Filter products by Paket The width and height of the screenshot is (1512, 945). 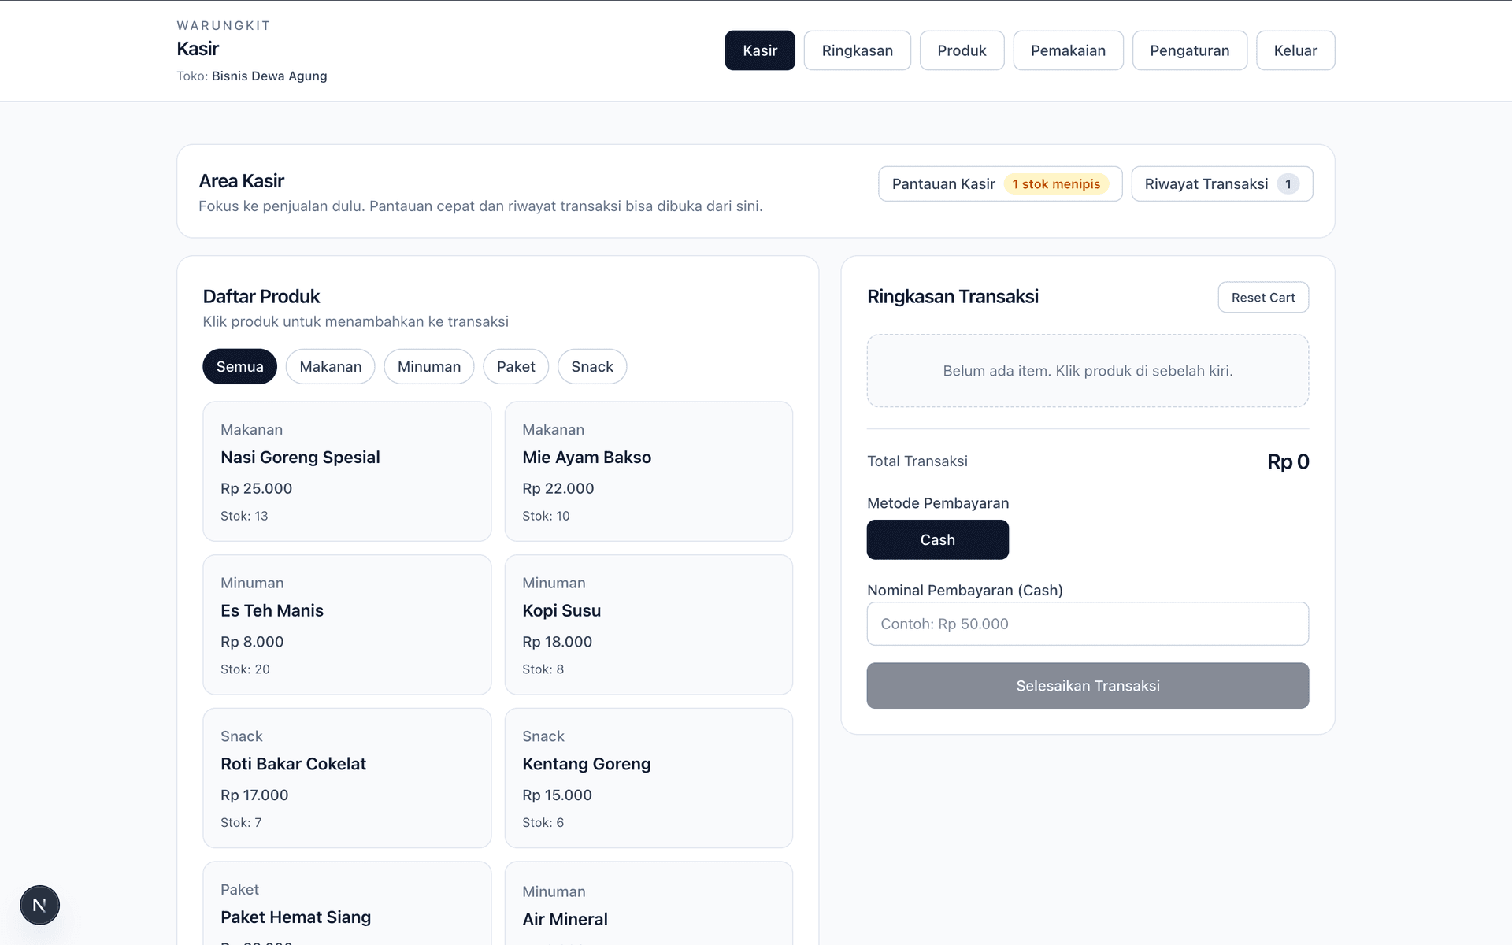516,366
